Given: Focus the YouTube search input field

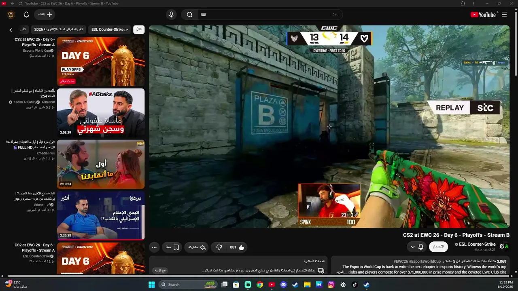Looking at the screenshot, I should pyautogui.click(x=270, y=15).
